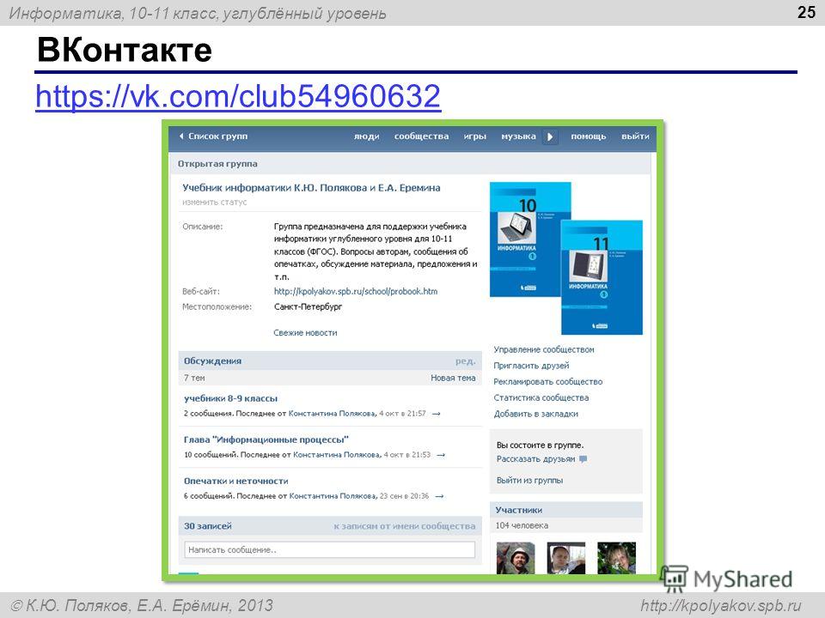The image size is (825, 618).
Task: Open the 'сообщества' menu item
Action: point(421,136)
